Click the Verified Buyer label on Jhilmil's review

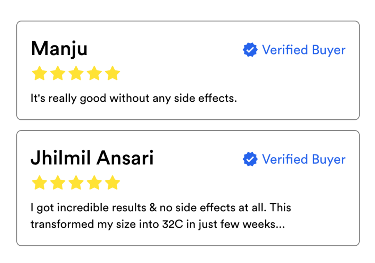pyautogui.click(x=303, y=159)
